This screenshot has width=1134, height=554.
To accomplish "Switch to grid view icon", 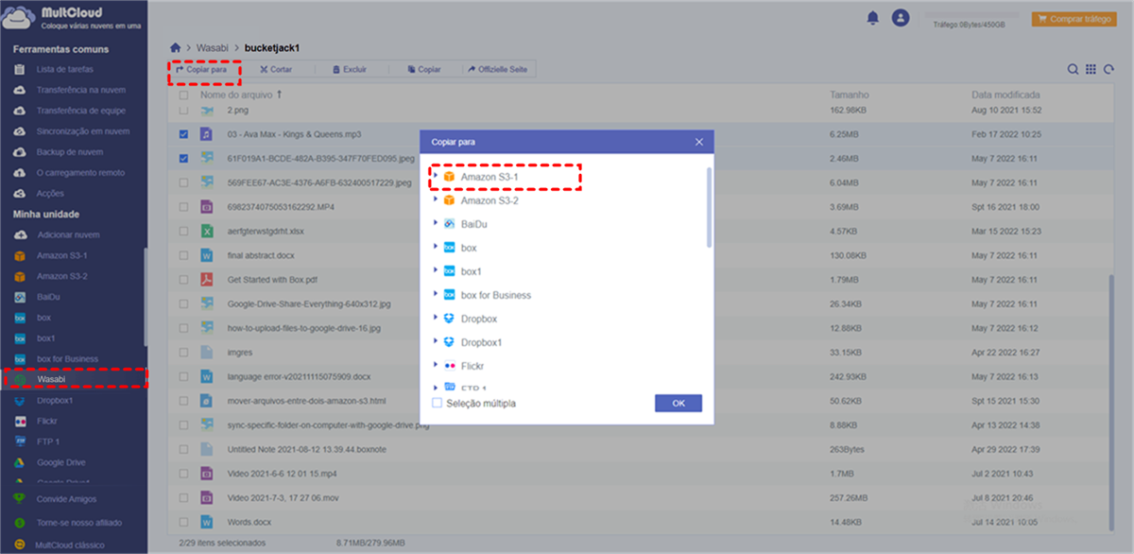I will [1091, 69].
